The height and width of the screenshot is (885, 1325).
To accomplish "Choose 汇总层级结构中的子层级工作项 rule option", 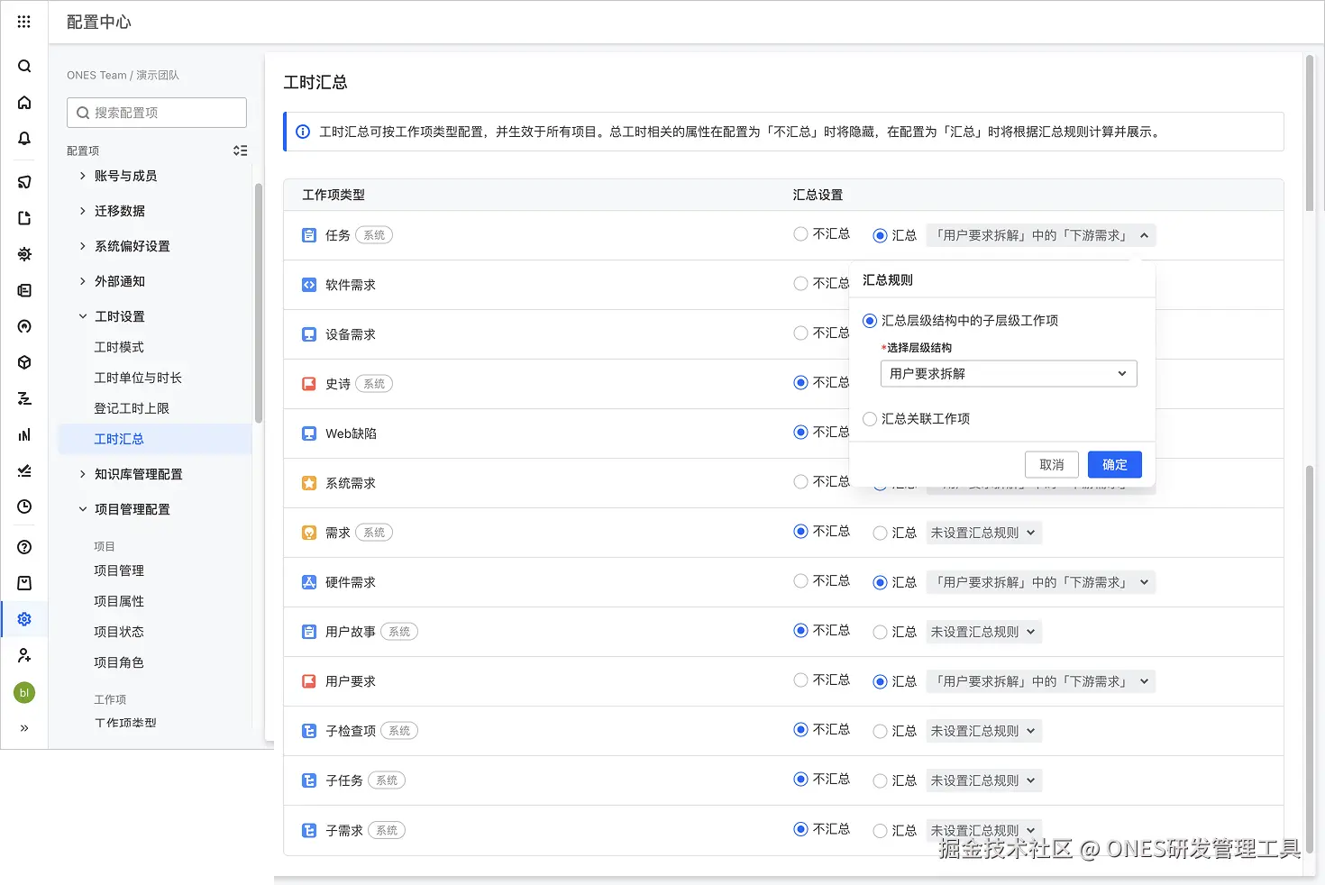I will (870, 321).
